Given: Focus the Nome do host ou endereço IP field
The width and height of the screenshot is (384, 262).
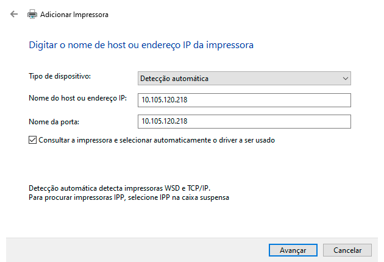Looking at the screenshot, I should pos(244,100).
